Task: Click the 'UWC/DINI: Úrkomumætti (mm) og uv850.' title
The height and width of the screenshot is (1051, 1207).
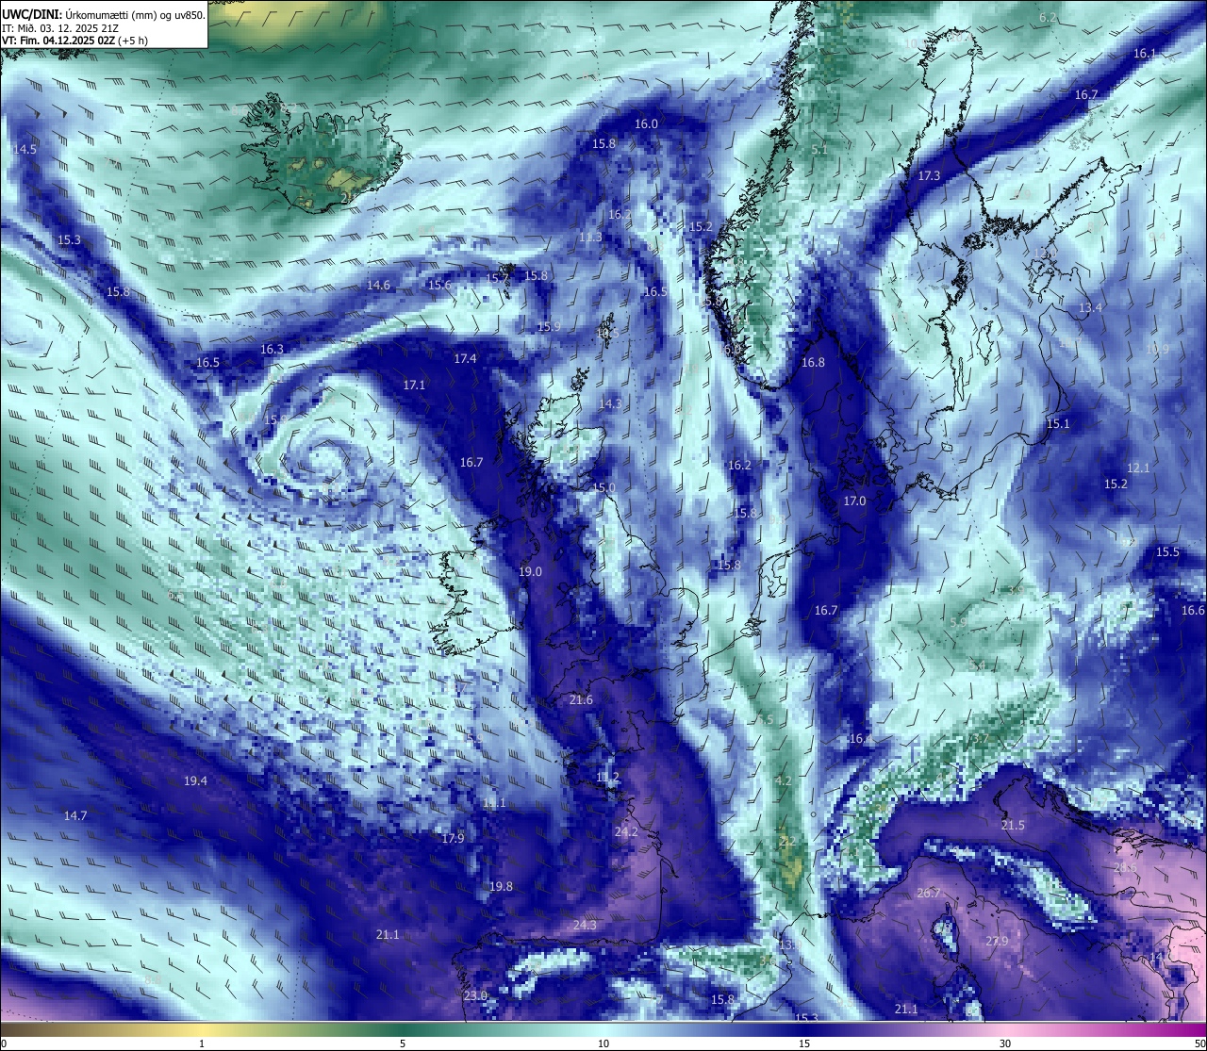Action: pos(103,14)
